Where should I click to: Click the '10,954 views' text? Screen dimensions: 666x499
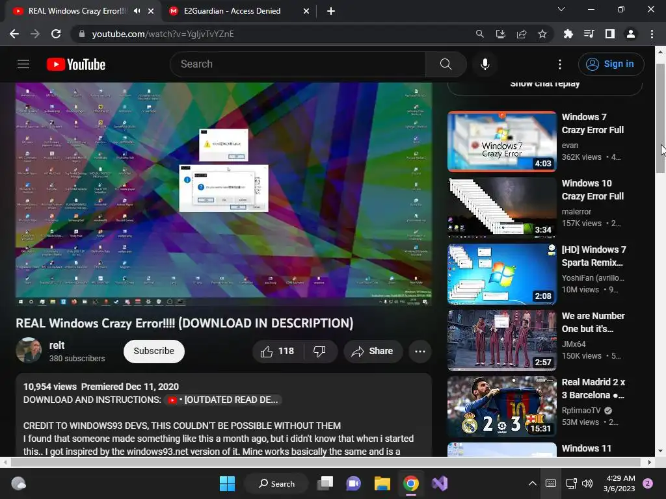[x=49, y=387]
